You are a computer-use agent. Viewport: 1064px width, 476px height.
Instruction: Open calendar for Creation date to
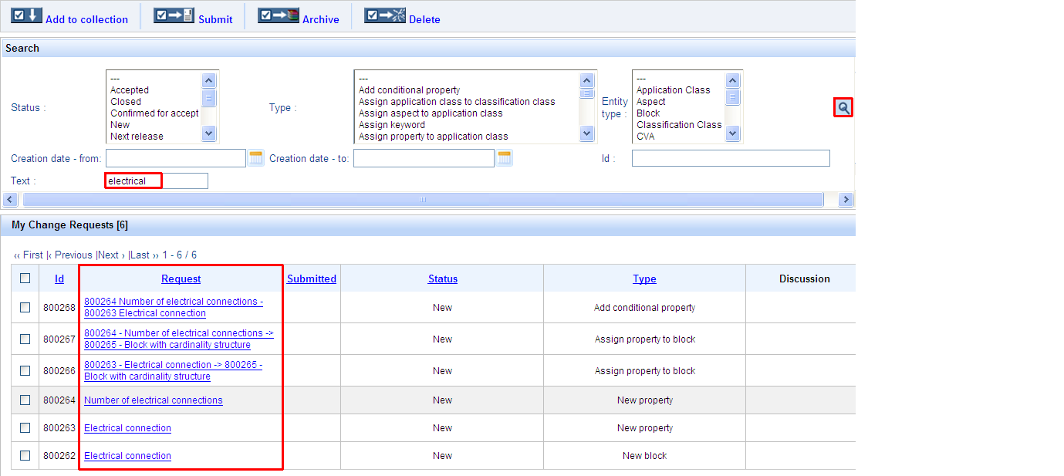tap(505, 159)
